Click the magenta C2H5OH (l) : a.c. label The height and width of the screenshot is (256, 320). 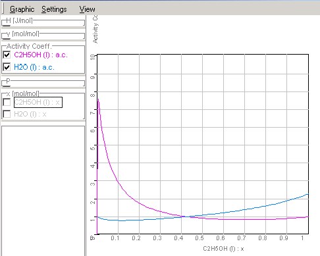(x=41, y=55)
